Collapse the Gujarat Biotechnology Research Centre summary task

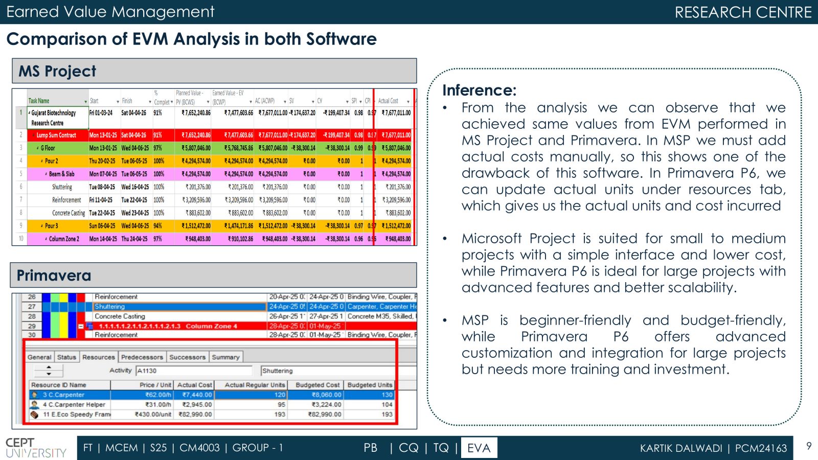click(30, 113)
